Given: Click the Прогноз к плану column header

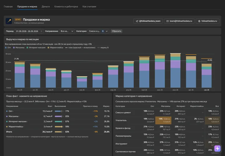Looking at the screenshot, I should tap(90, 106).
